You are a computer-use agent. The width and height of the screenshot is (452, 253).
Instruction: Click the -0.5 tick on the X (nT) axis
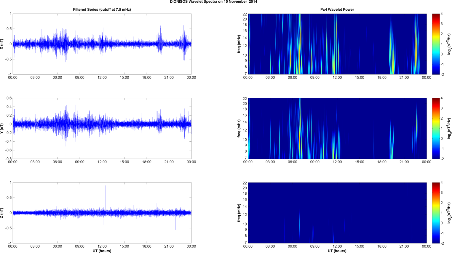(x=8, y=59)
